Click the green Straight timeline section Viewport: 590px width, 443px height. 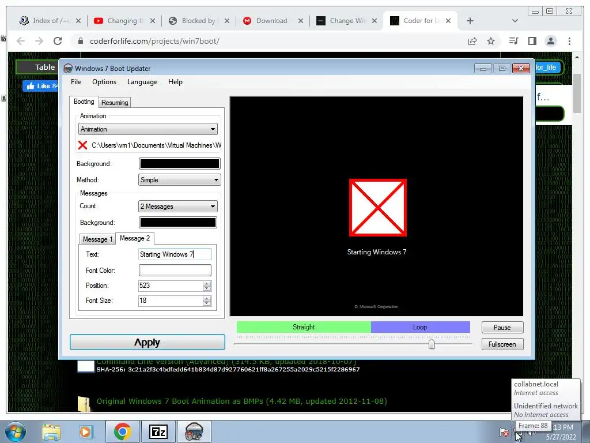click(304, 327)
